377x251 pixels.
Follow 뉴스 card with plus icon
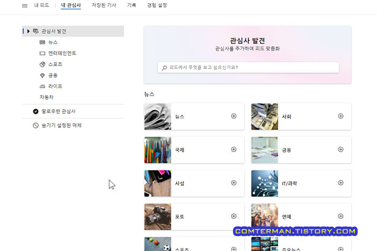[x=234, y=116]
